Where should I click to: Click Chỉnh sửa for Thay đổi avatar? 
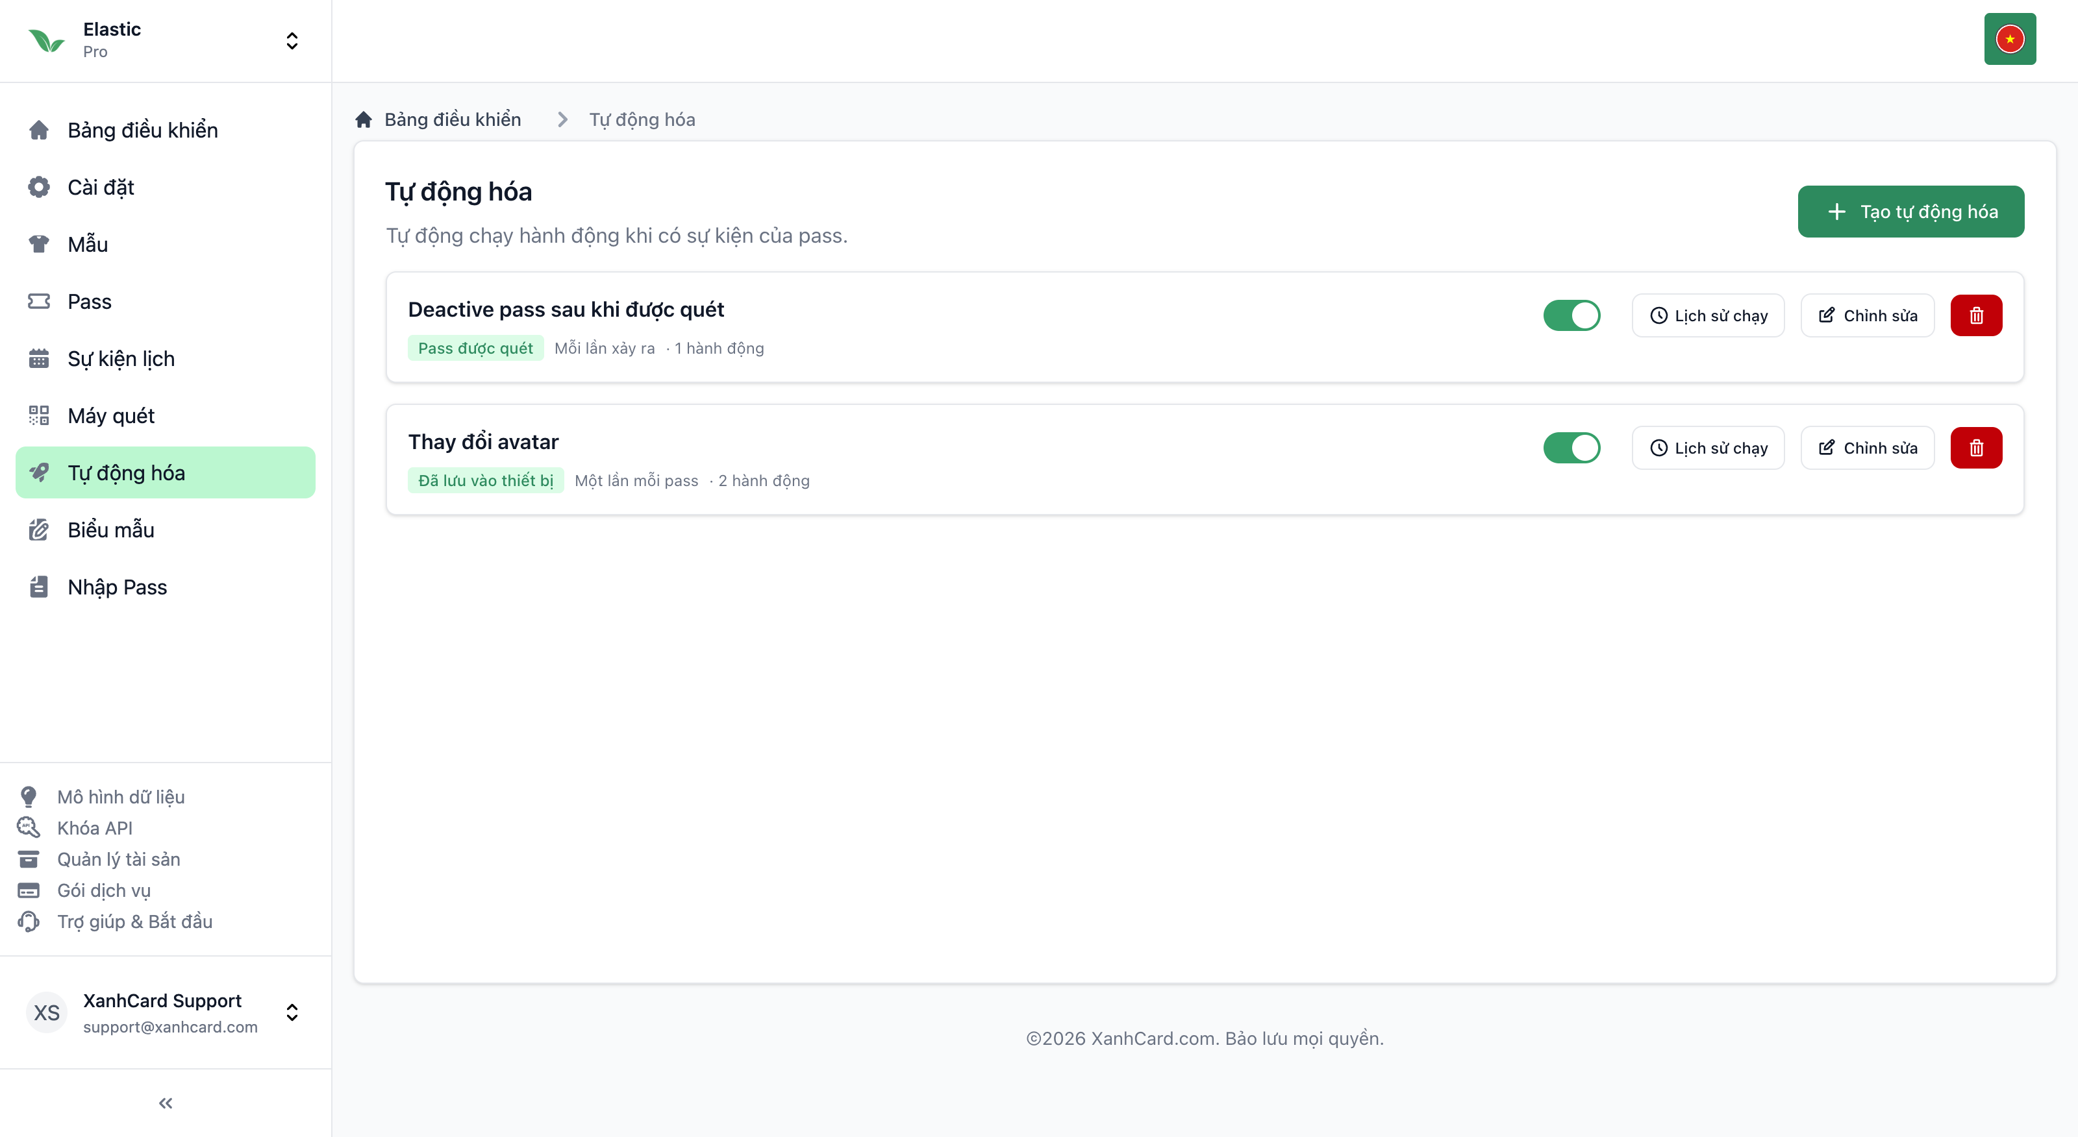click(1868, 448)
